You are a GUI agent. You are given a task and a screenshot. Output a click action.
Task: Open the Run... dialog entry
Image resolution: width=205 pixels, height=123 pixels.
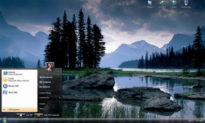pos(42,109)
